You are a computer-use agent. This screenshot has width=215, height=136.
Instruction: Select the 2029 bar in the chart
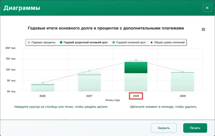[183, 82]
